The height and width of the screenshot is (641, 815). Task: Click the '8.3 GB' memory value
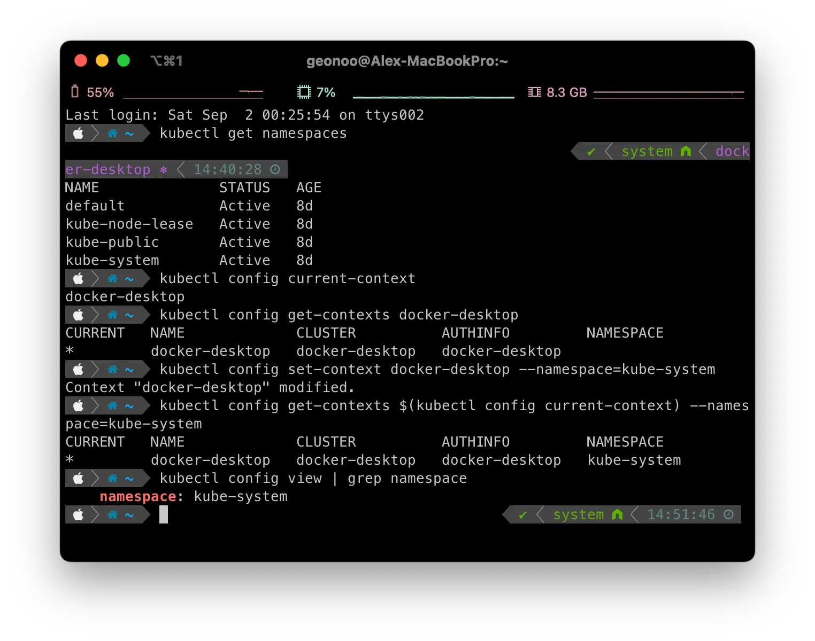click(x=567, y=93)
